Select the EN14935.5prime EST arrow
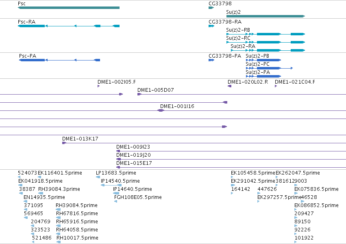 tap(25, 201)
